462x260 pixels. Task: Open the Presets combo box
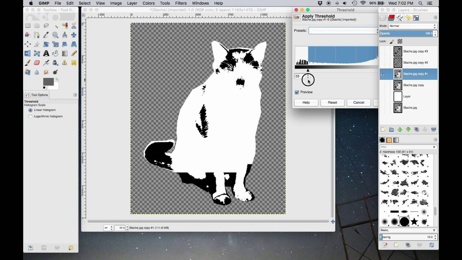pyautogui.click(x=343, y=31)
